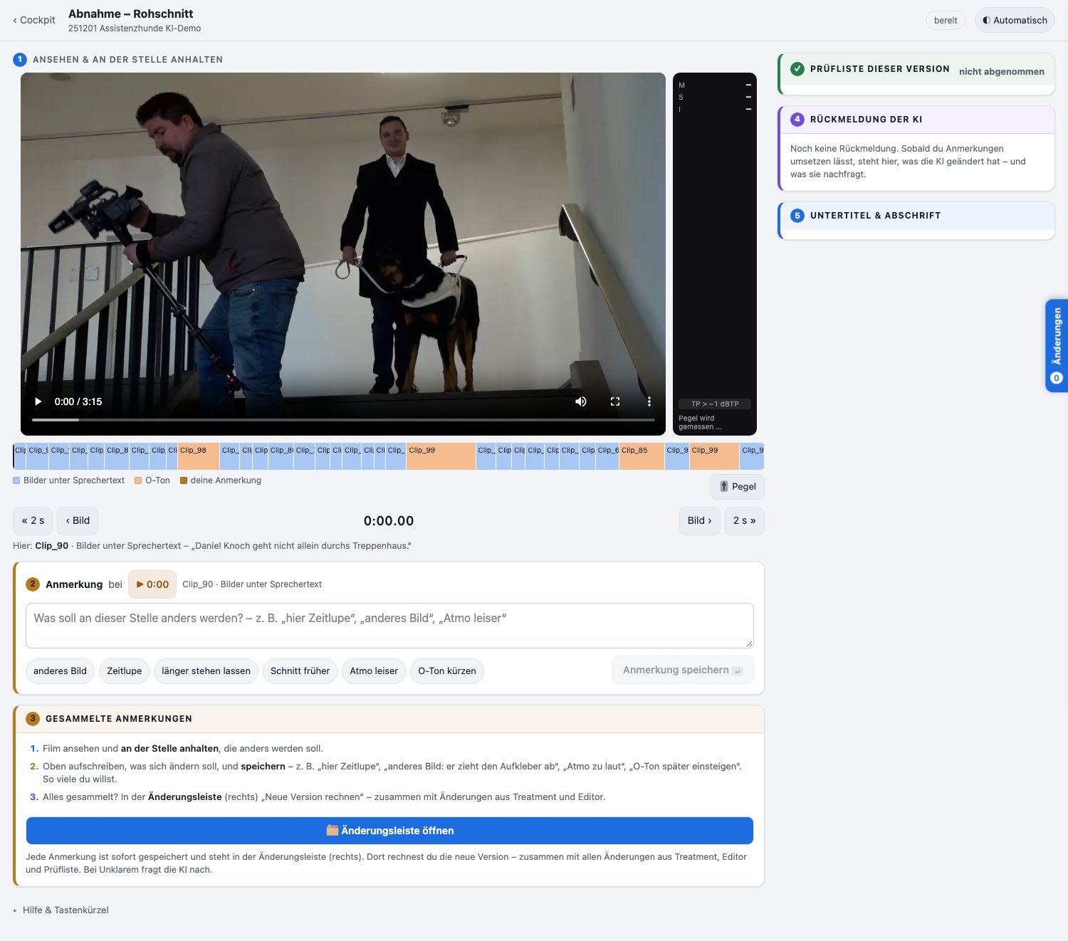Toggle the Pegel meter button
This screenshot has width=1068, height=941.
(737, 487)
